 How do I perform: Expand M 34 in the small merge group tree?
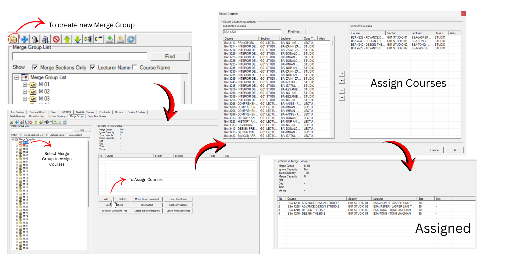click(17, 248)
